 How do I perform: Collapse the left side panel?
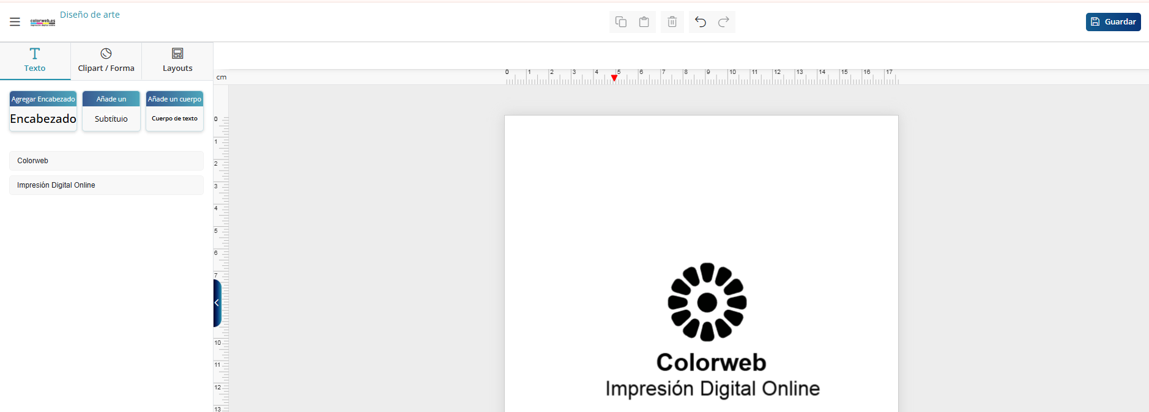tap(217, 303)
